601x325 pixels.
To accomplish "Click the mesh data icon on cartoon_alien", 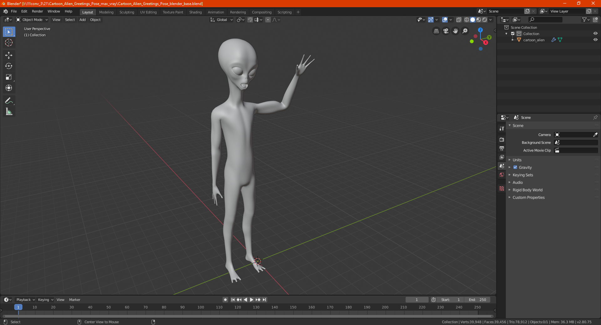I will (x=560, y=40).
